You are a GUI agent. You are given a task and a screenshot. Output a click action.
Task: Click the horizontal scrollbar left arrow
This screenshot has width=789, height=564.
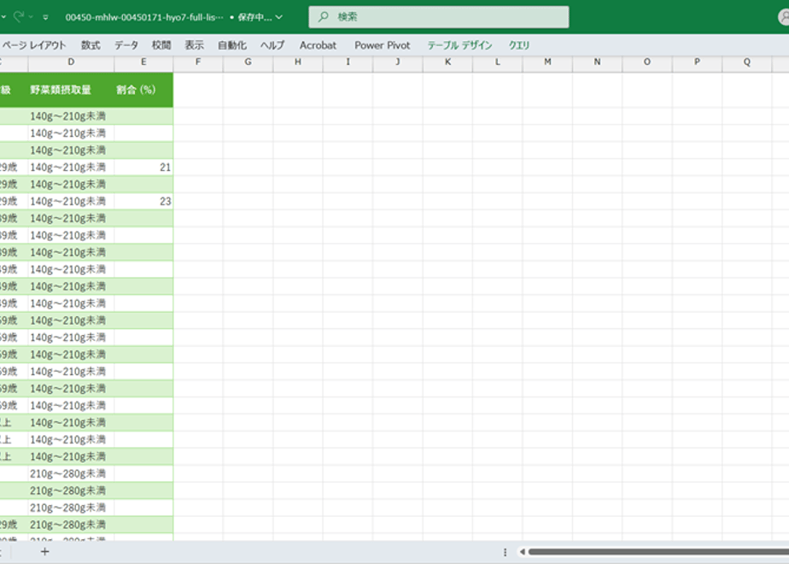523,552
